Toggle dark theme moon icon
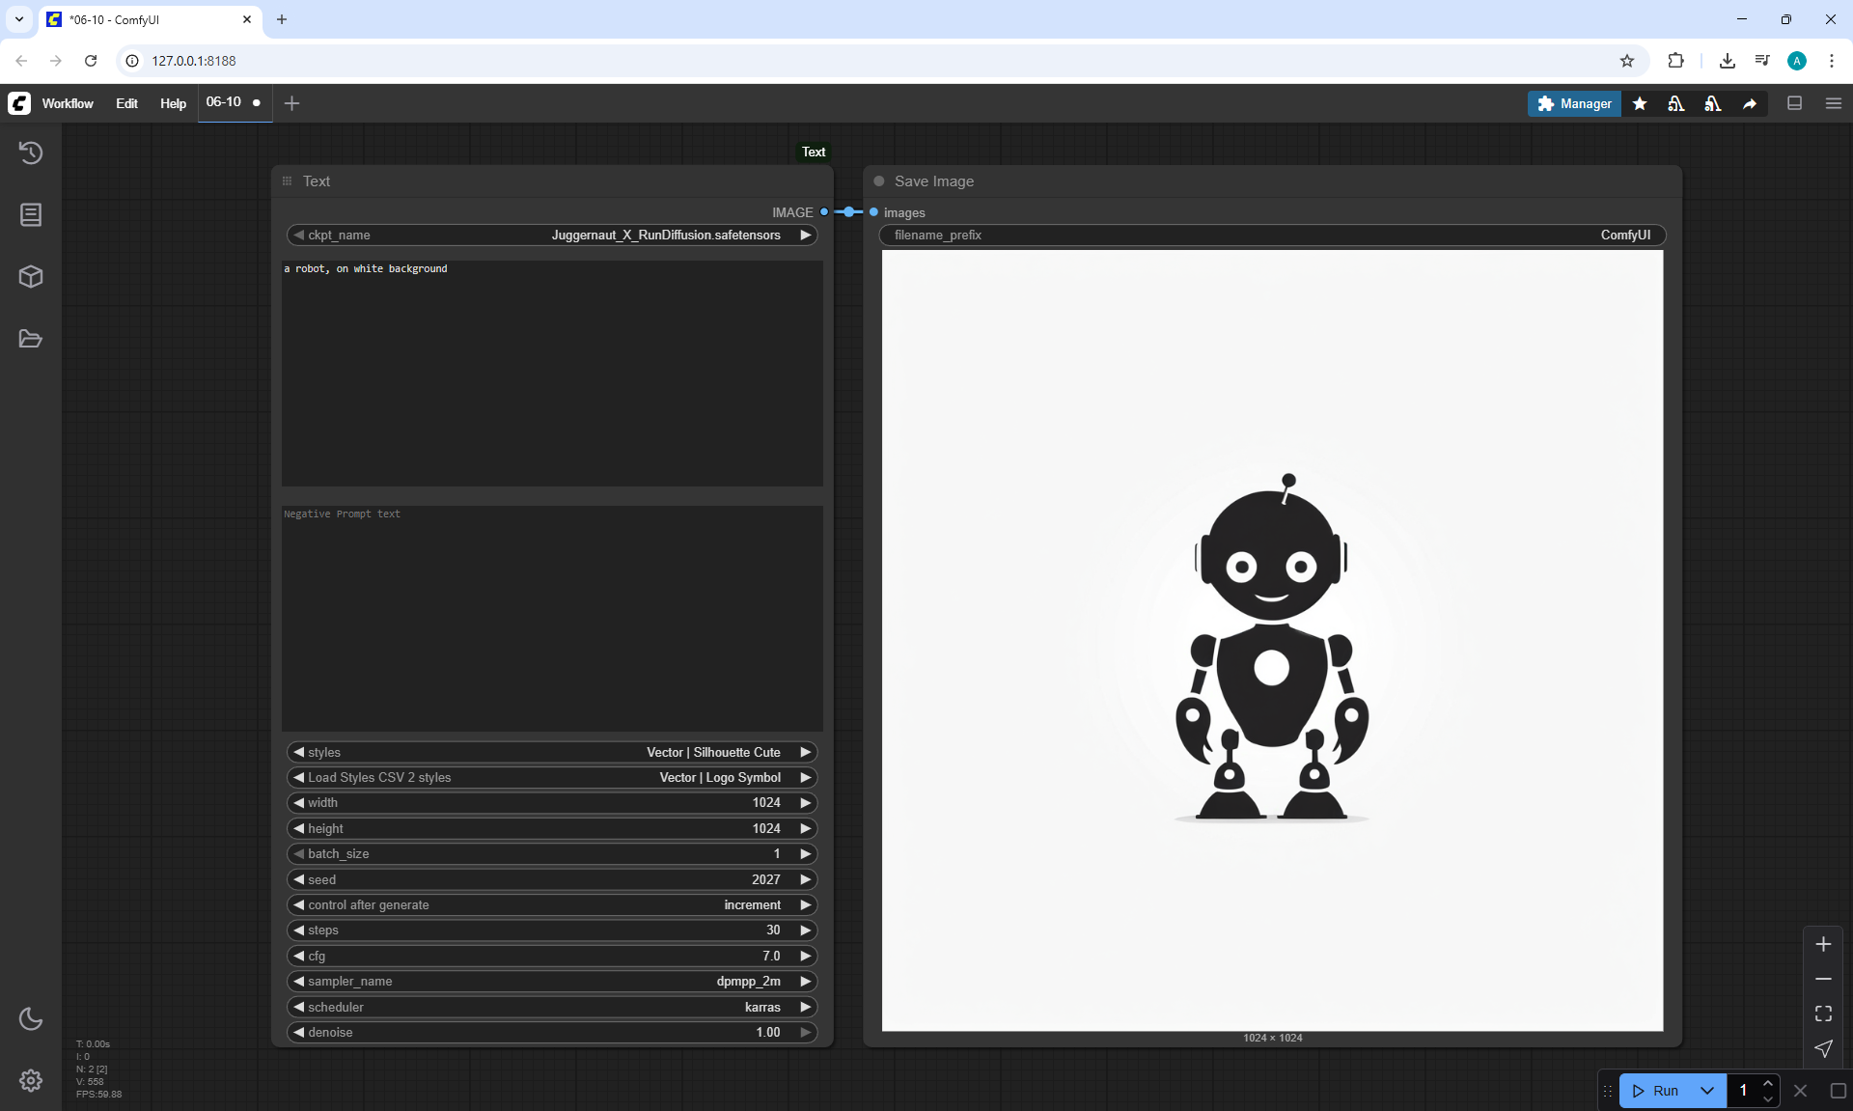This screenshot has width=1853, height=1111. click(31, 1018)
